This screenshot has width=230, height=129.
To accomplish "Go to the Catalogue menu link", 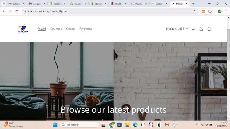I will pyautogui.click(x=56, y=29).
